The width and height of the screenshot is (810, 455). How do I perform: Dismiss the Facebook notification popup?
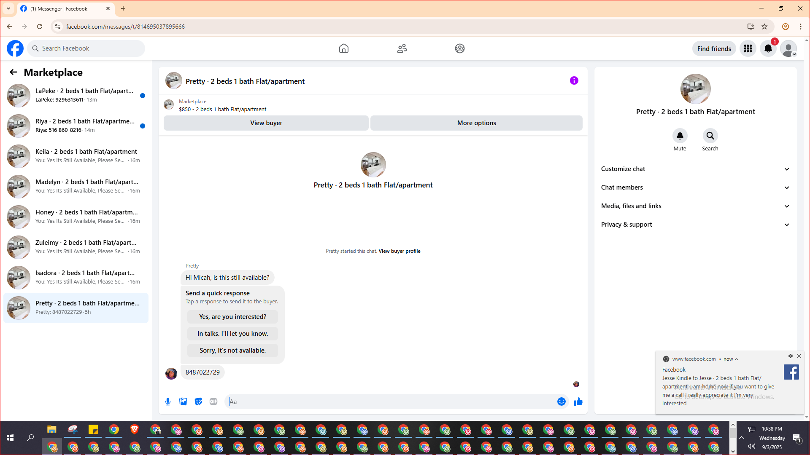(799, 356)
